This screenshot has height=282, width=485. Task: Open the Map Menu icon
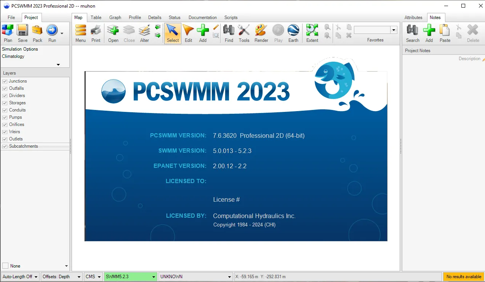[x=80, y=33]
